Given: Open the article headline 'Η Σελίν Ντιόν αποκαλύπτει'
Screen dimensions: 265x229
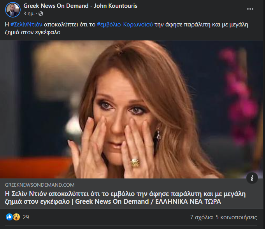Looking at the screenshot, I should pos(125,198).
